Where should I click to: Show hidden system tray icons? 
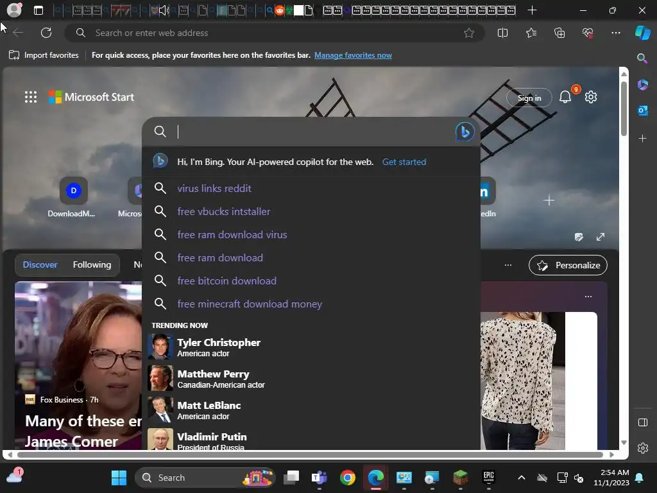521,478
